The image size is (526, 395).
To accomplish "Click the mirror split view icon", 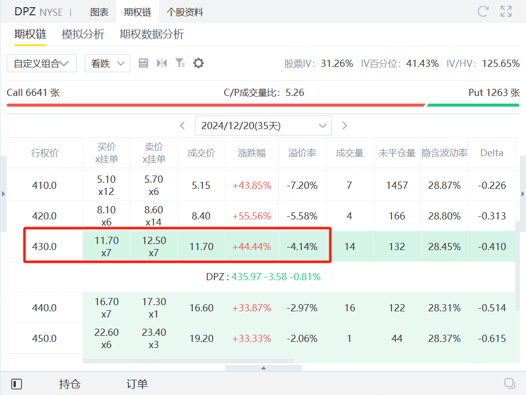I will click(162, 63).
